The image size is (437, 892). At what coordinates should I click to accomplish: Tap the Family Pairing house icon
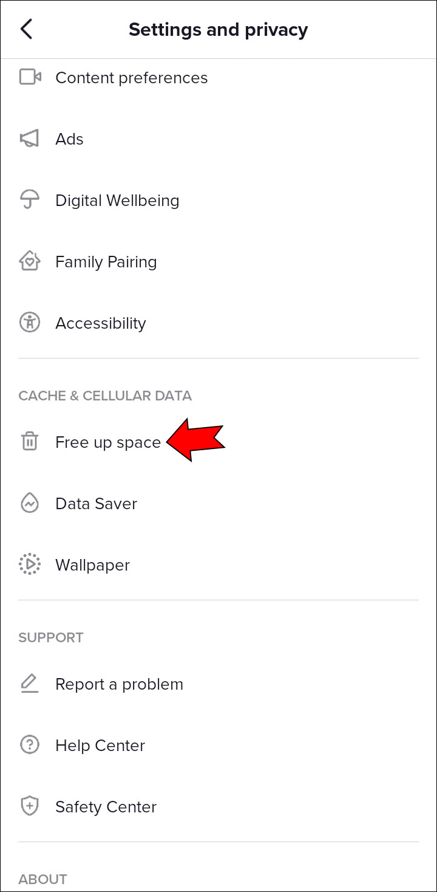click(30, 262)
